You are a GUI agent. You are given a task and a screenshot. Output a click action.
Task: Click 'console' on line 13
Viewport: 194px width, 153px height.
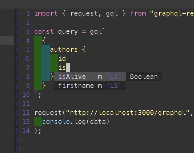coord(56,122)
